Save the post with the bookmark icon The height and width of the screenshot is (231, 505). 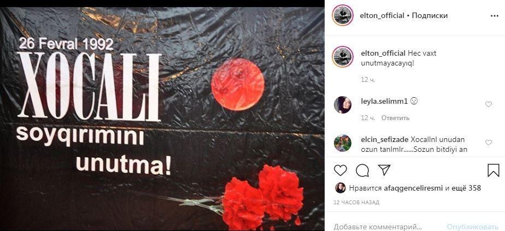(x=493, y=170)
